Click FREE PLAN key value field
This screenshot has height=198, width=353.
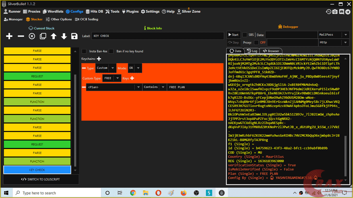pyautogui.click(x=195, y=87)
